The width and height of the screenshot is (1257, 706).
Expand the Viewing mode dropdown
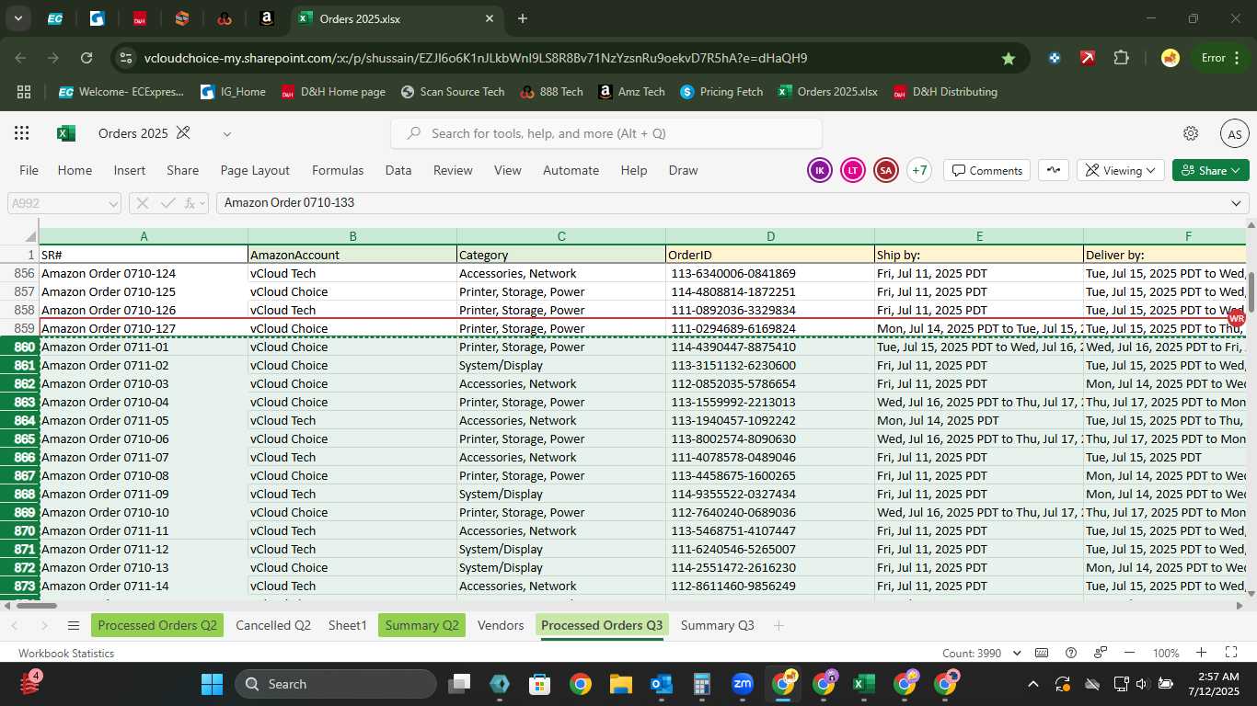coord(1121,170)
